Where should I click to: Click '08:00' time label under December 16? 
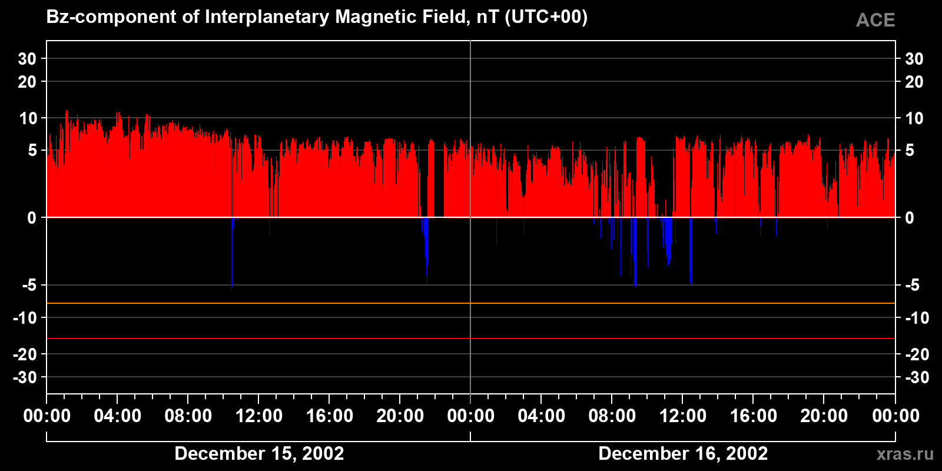612,416
